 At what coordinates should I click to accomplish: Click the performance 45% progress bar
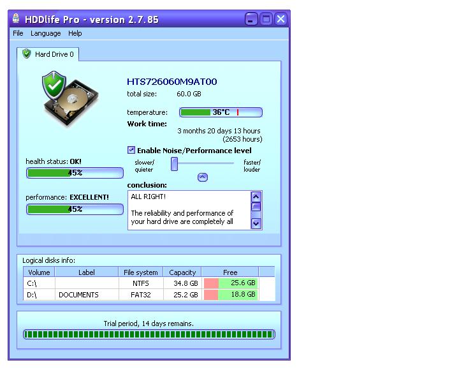coord(75,209)
